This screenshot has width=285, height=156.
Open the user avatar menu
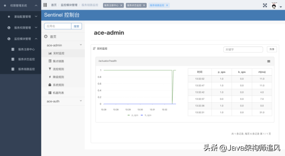(x=274, y=6)
